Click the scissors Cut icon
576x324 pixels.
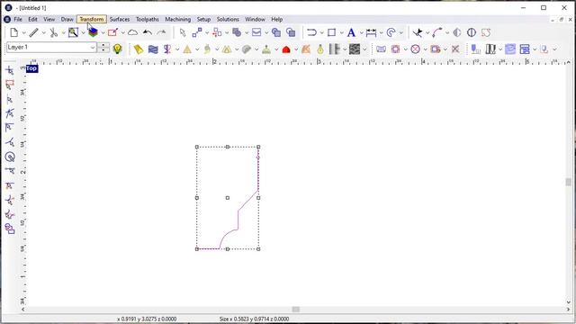54,32
